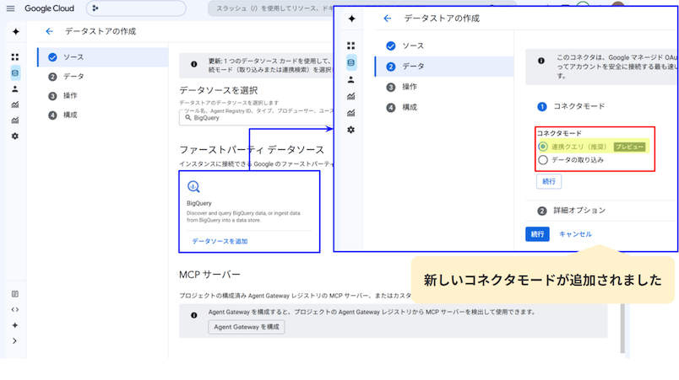This screenshot has width=679, height=380.
Task: Click the back arrow in the zoomed panel header
Action: (x=388, y=19)
